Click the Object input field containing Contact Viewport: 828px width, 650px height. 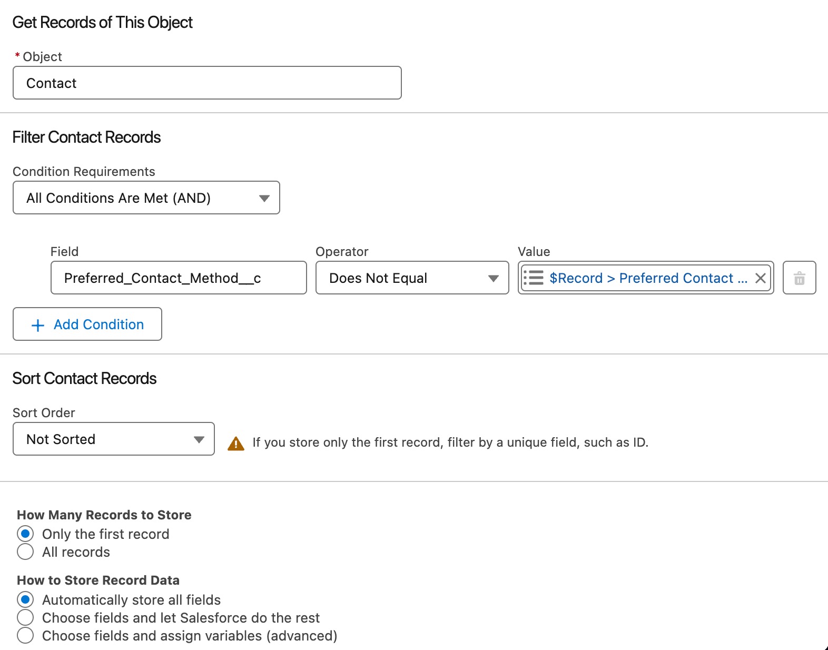(207, 83)
